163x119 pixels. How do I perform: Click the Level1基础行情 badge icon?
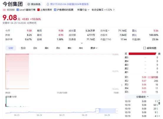click(18, 10)
